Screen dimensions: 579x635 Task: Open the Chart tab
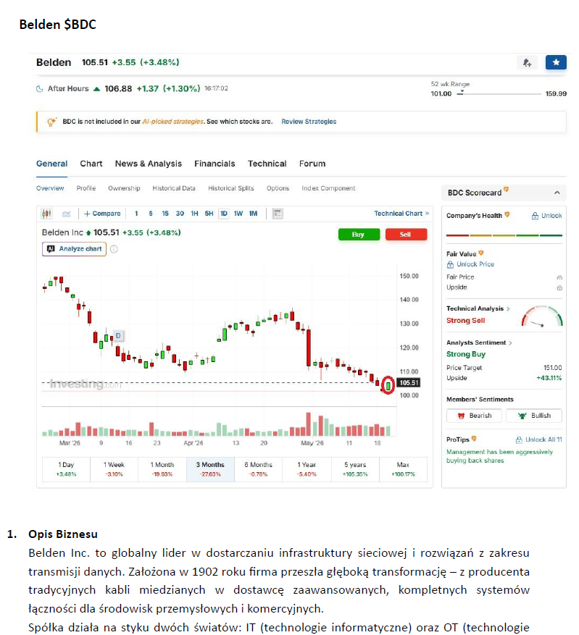pyautogui.click(x=91, y=164)
